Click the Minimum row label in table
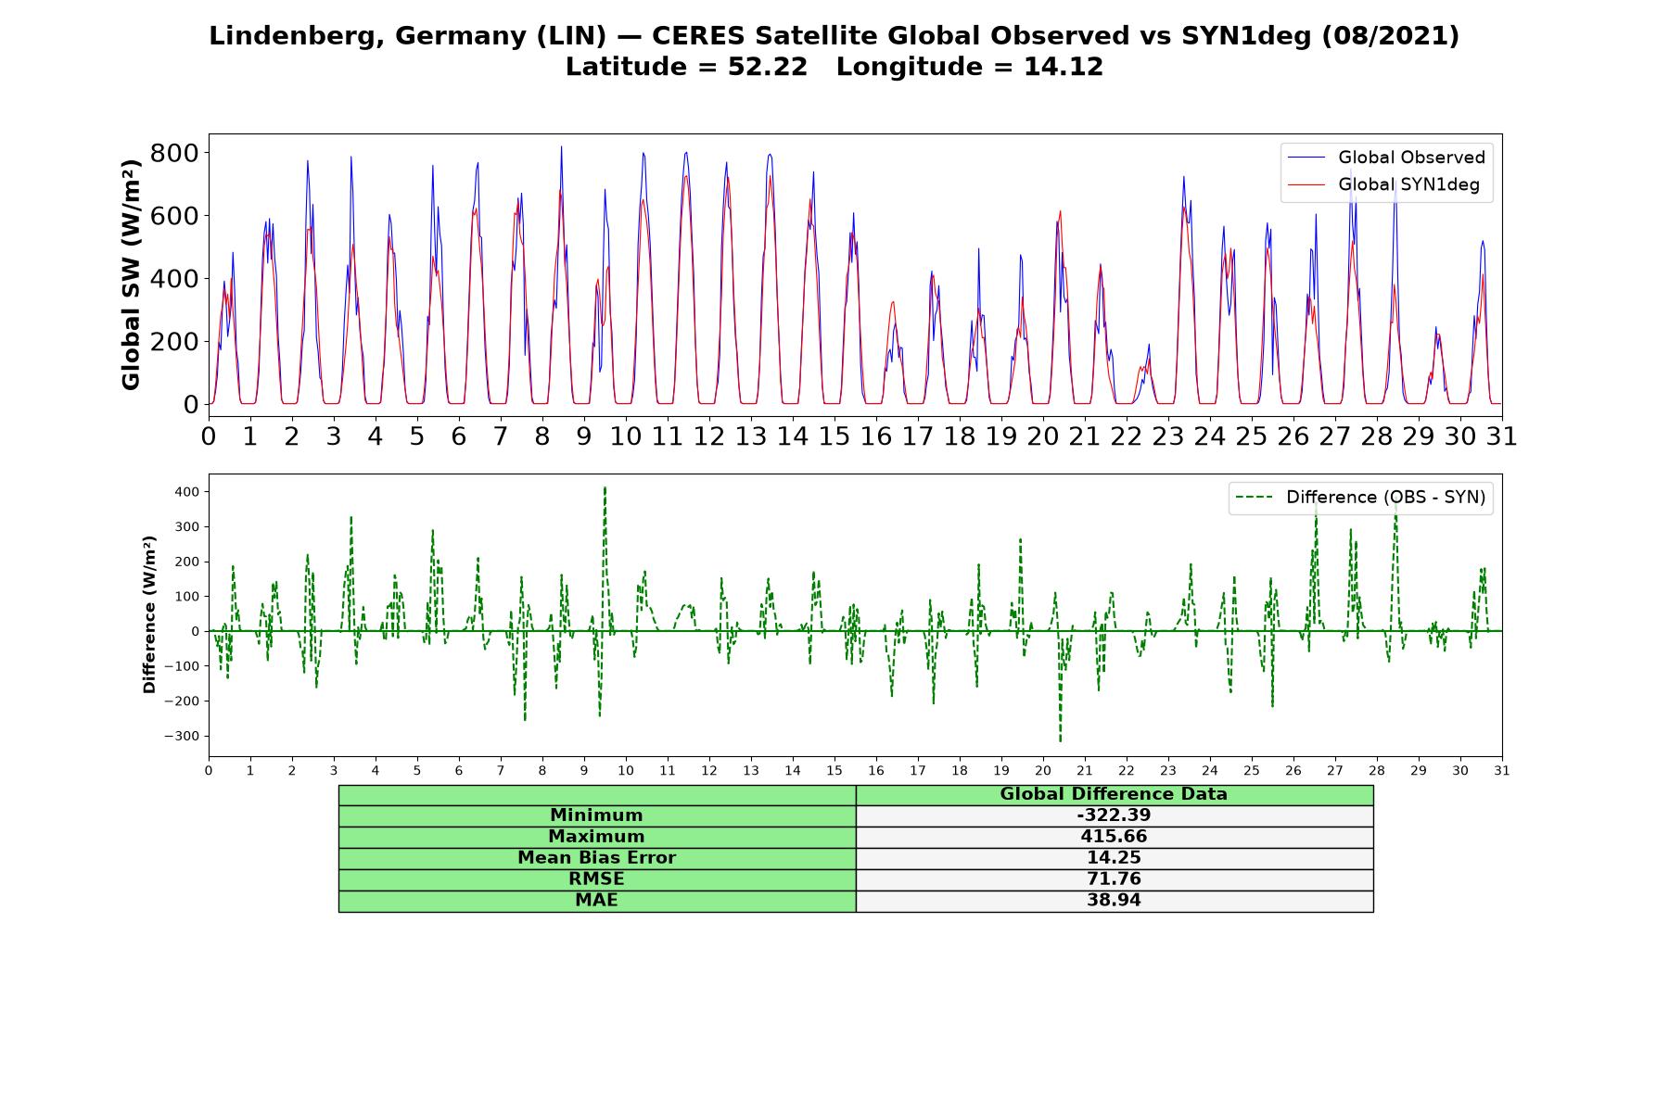The height and width of the screenshot is (1112, 1669). pyautogui.click(x=597, y=815)
